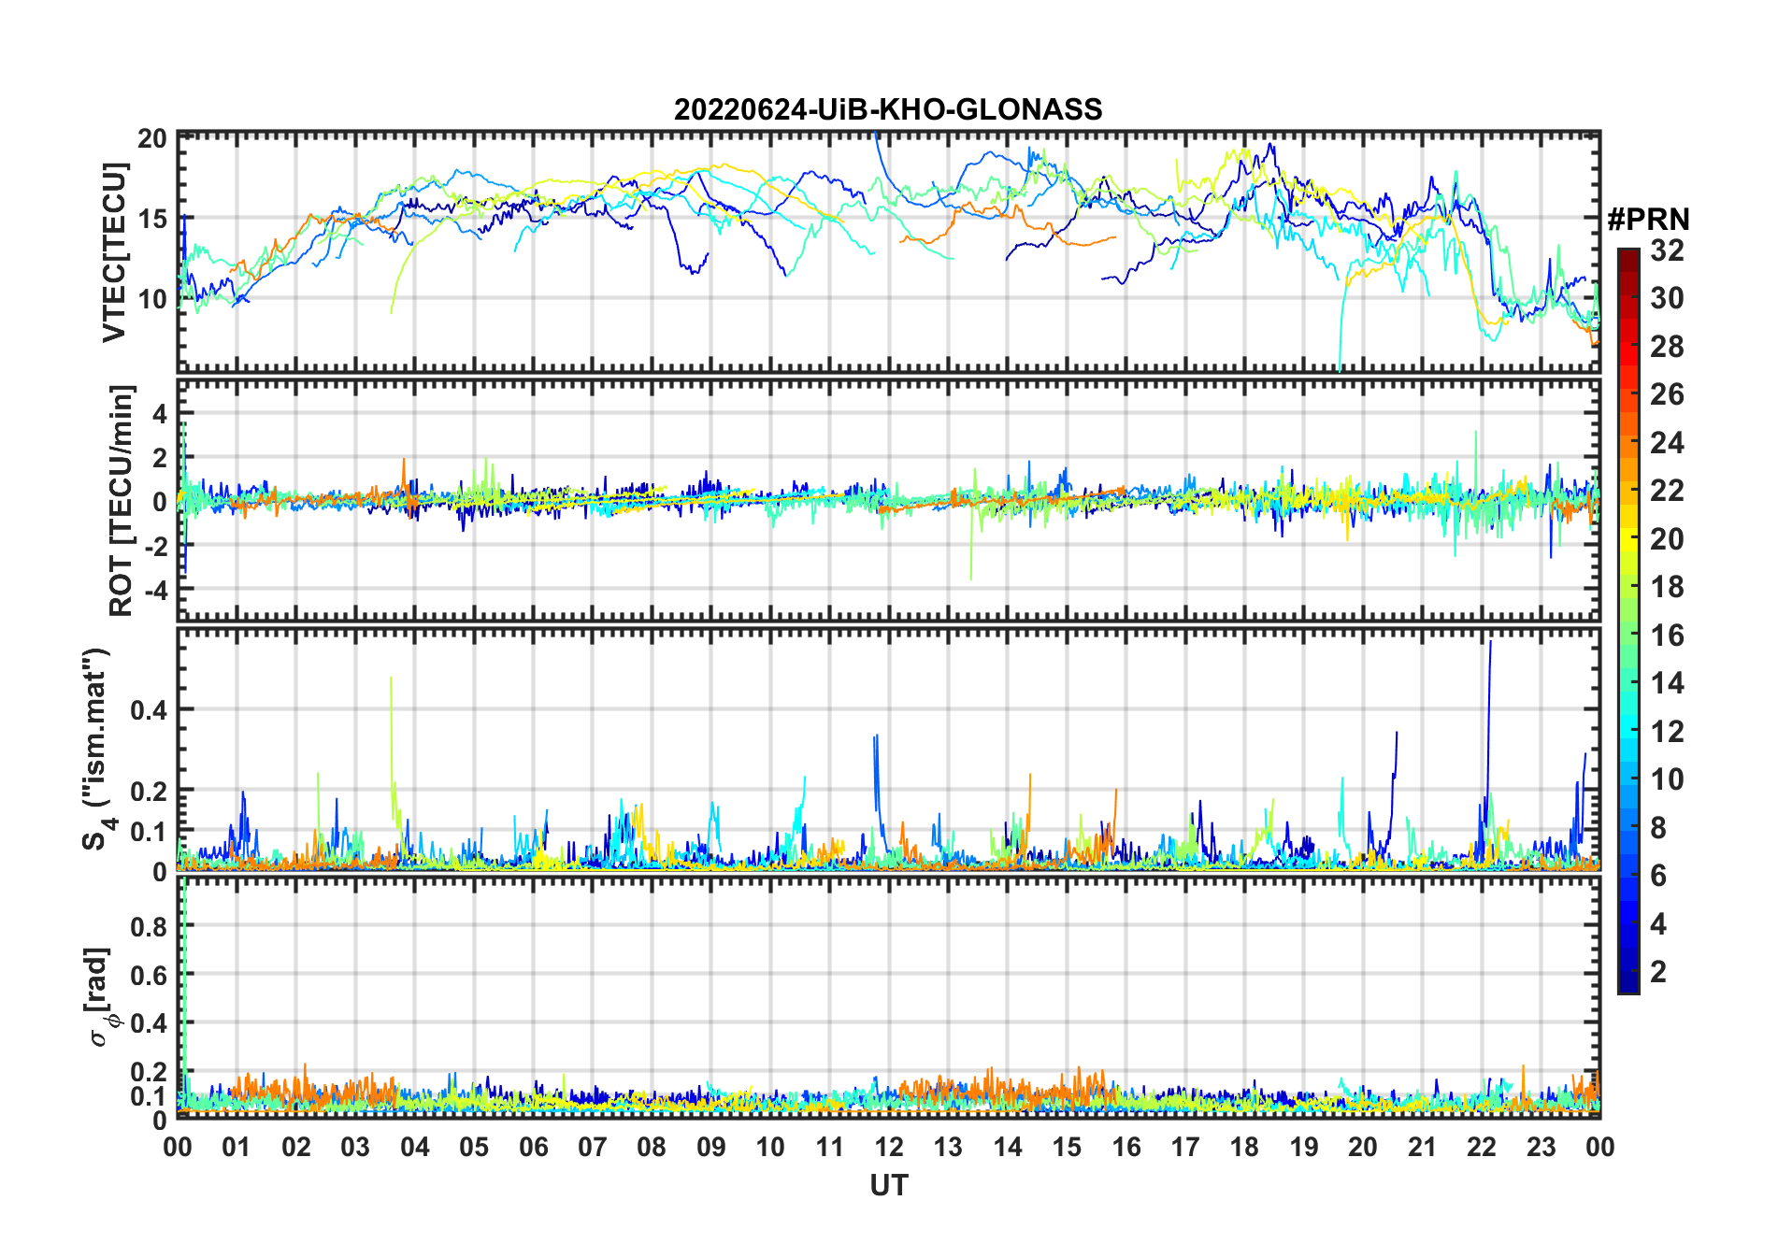Click colorbar tick label 28
1778x1243 pixels.
click(1668, 347)
